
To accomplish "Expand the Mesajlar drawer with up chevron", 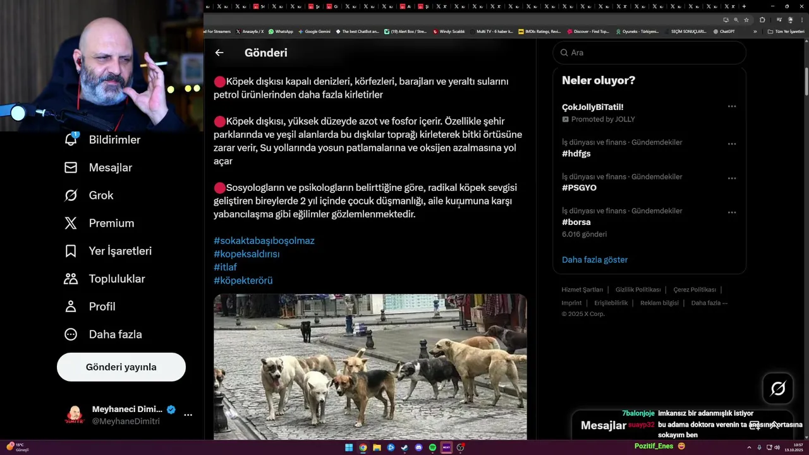I will 774,425.
